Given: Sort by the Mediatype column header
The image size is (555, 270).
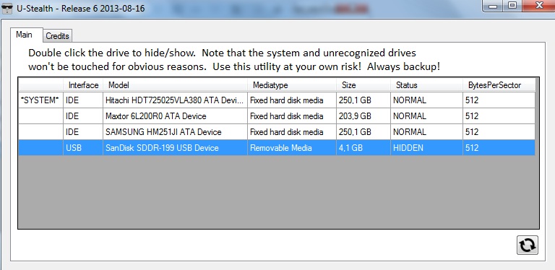Looking at the screenshot, I should click(x=292, y=84).
